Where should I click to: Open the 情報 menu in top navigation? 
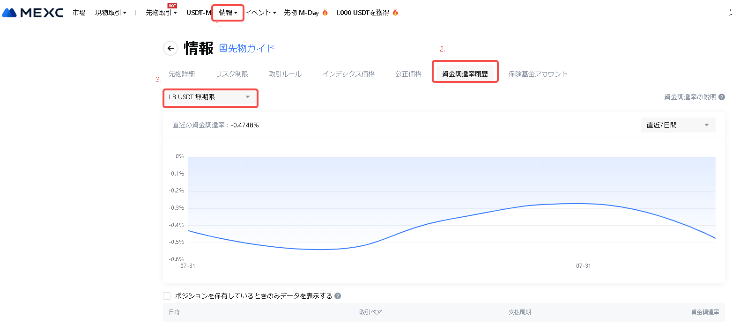point(228,13)
